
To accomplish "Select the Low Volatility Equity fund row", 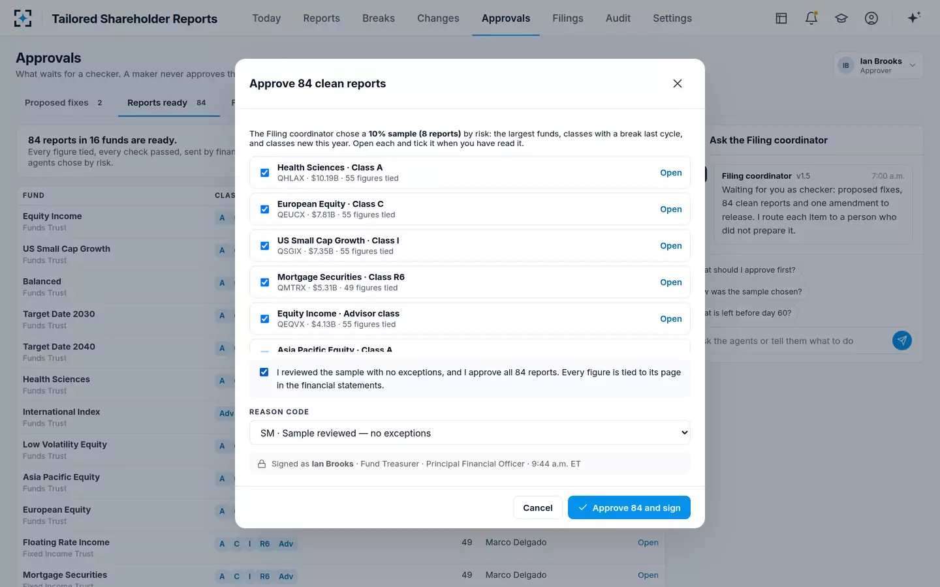I will click(125, 450).
